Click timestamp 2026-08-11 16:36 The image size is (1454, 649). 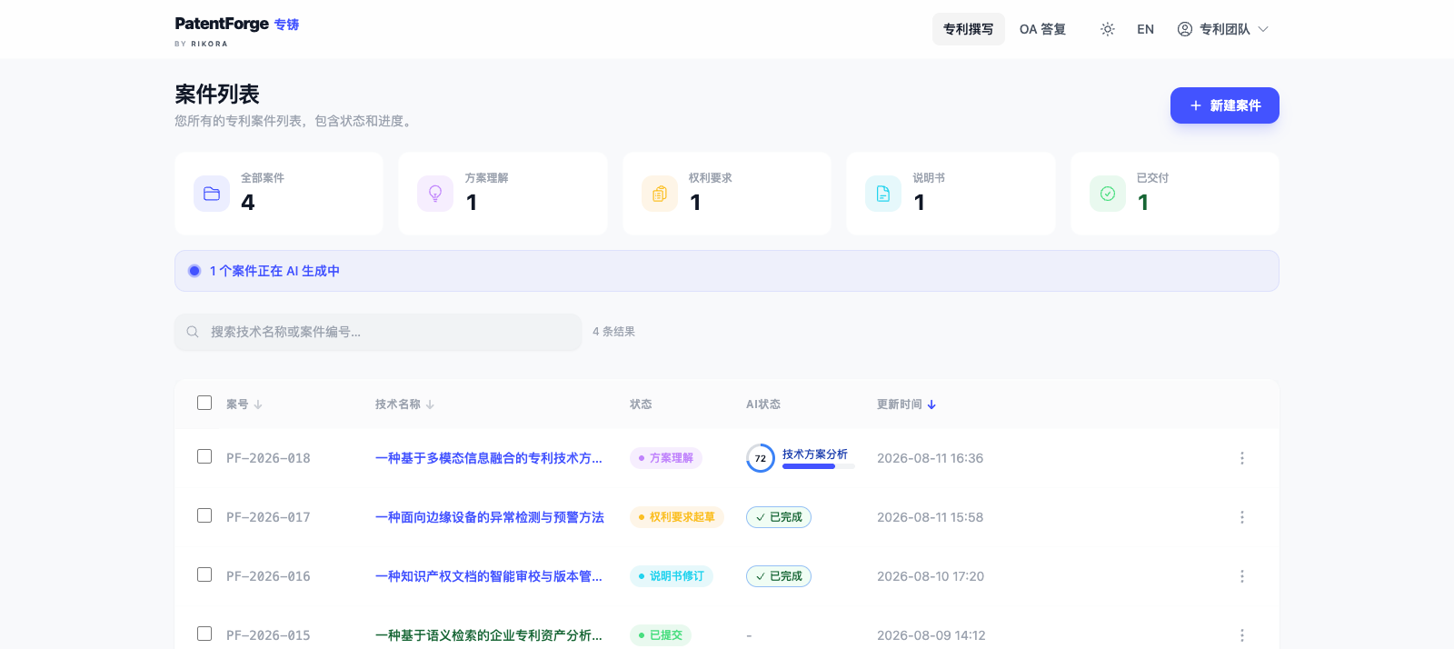(x=930, y=458)
